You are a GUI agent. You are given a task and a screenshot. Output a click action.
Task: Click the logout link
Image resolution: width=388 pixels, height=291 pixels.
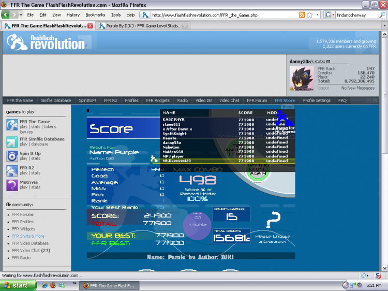323,88
